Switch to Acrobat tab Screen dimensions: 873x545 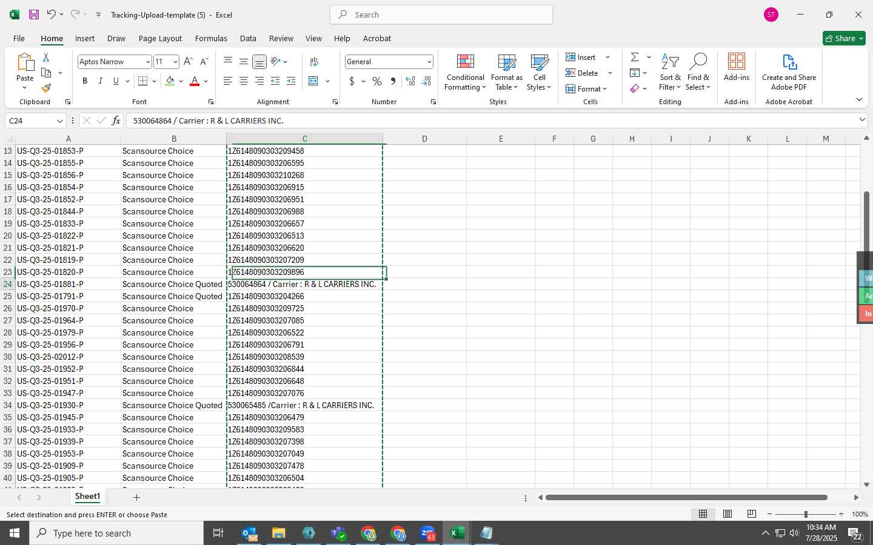377,38
